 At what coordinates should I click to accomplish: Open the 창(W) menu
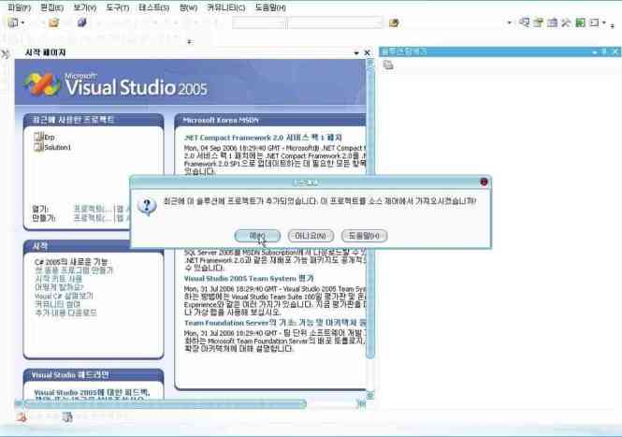coord(188,7)
